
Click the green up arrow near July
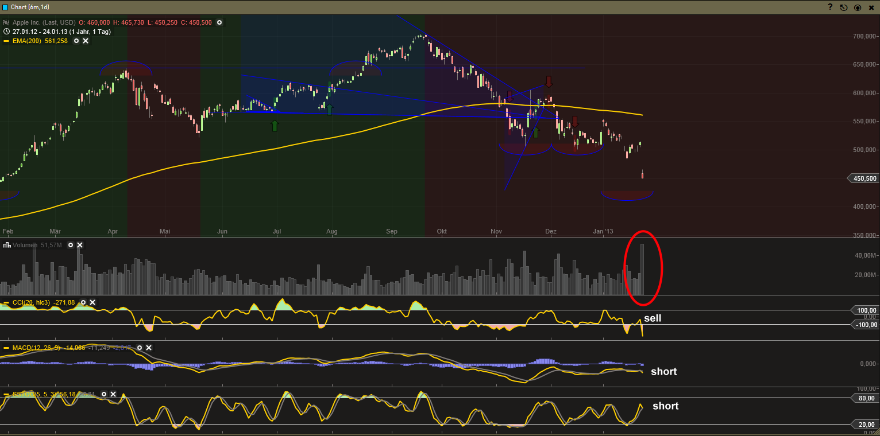coord(275,126)
